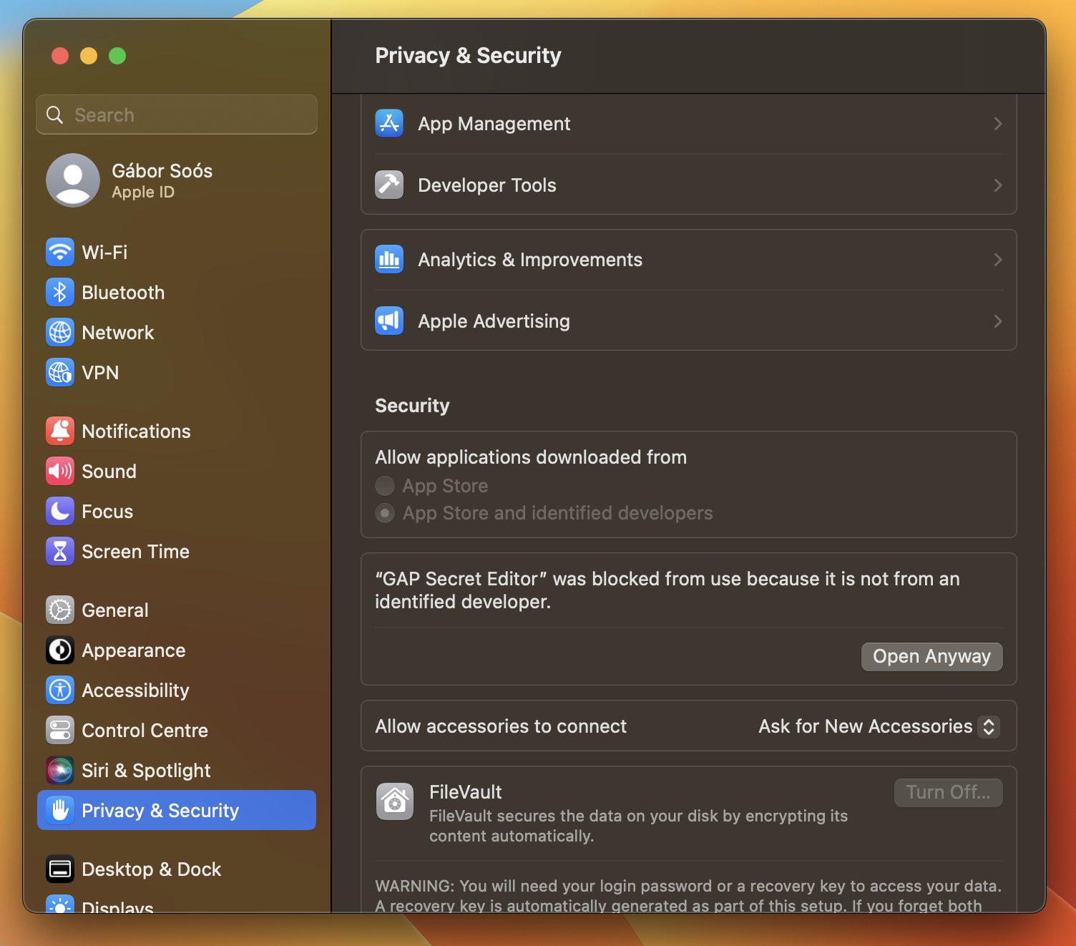Expand App Management chevron

pos(998,124)
